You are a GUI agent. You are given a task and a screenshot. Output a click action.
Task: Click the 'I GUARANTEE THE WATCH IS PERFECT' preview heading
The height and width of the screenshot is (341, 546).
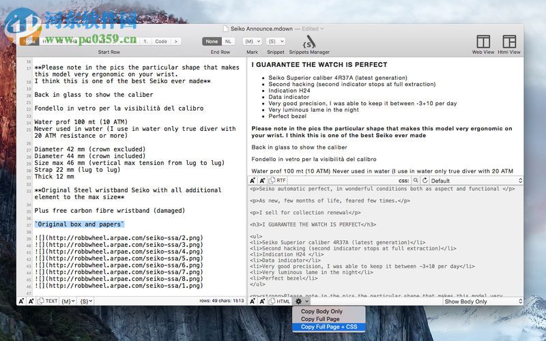tap(319, 64)
